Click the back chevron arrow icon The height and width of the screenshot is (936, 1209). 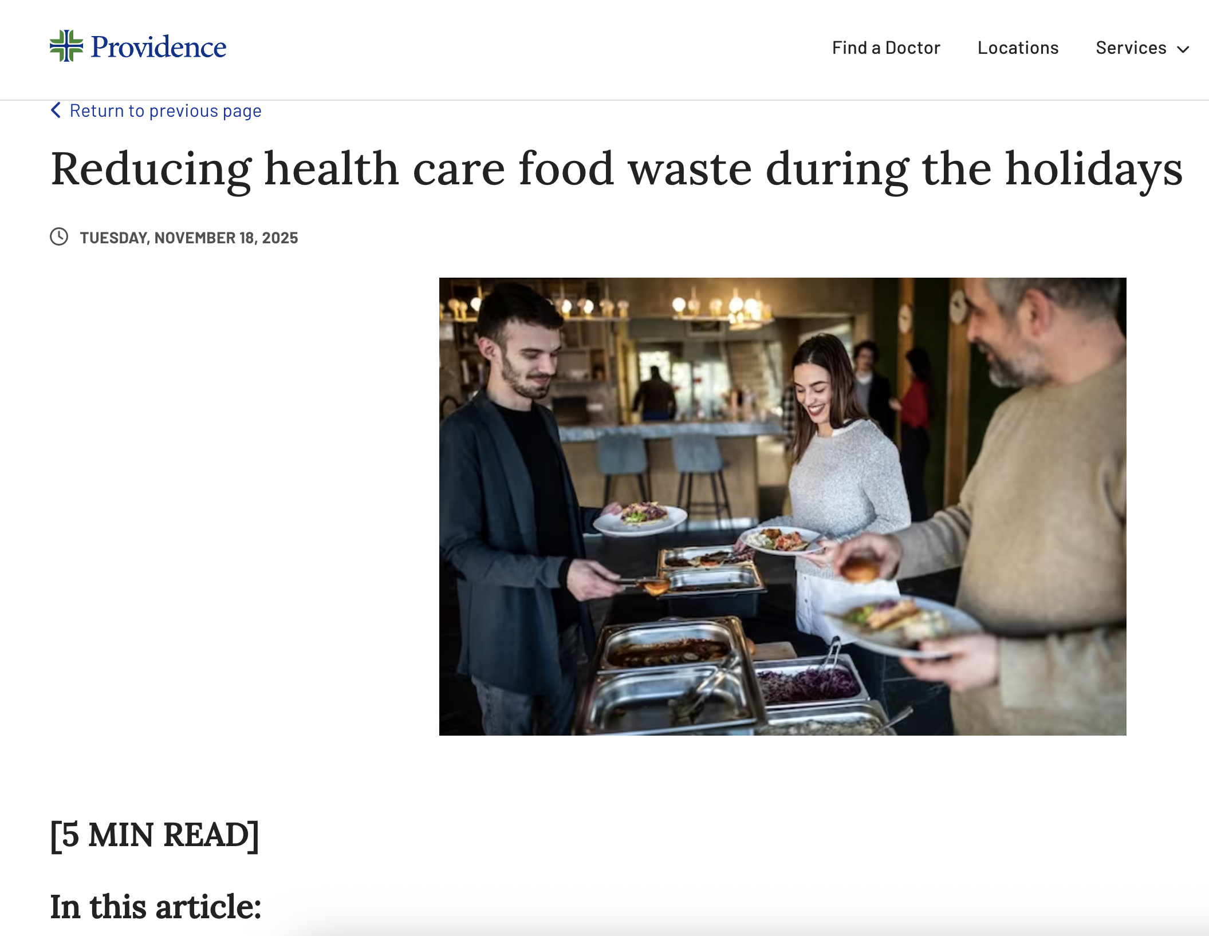[56, 110]
